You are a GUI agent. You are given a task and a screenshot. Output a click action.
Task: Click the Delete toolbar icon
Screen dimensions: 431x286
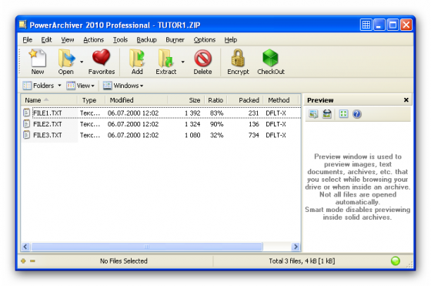click(x=203, y=58)
